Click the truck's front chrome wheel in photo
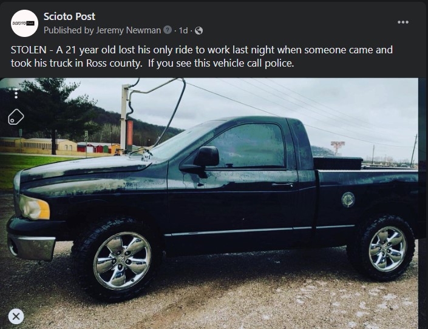Viewport: 428px width, 329px height. 122,261
